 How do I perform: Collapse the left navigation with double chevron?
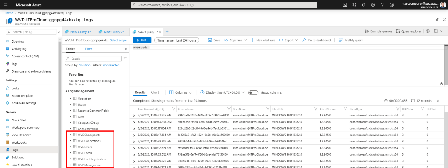pos(59,32)
